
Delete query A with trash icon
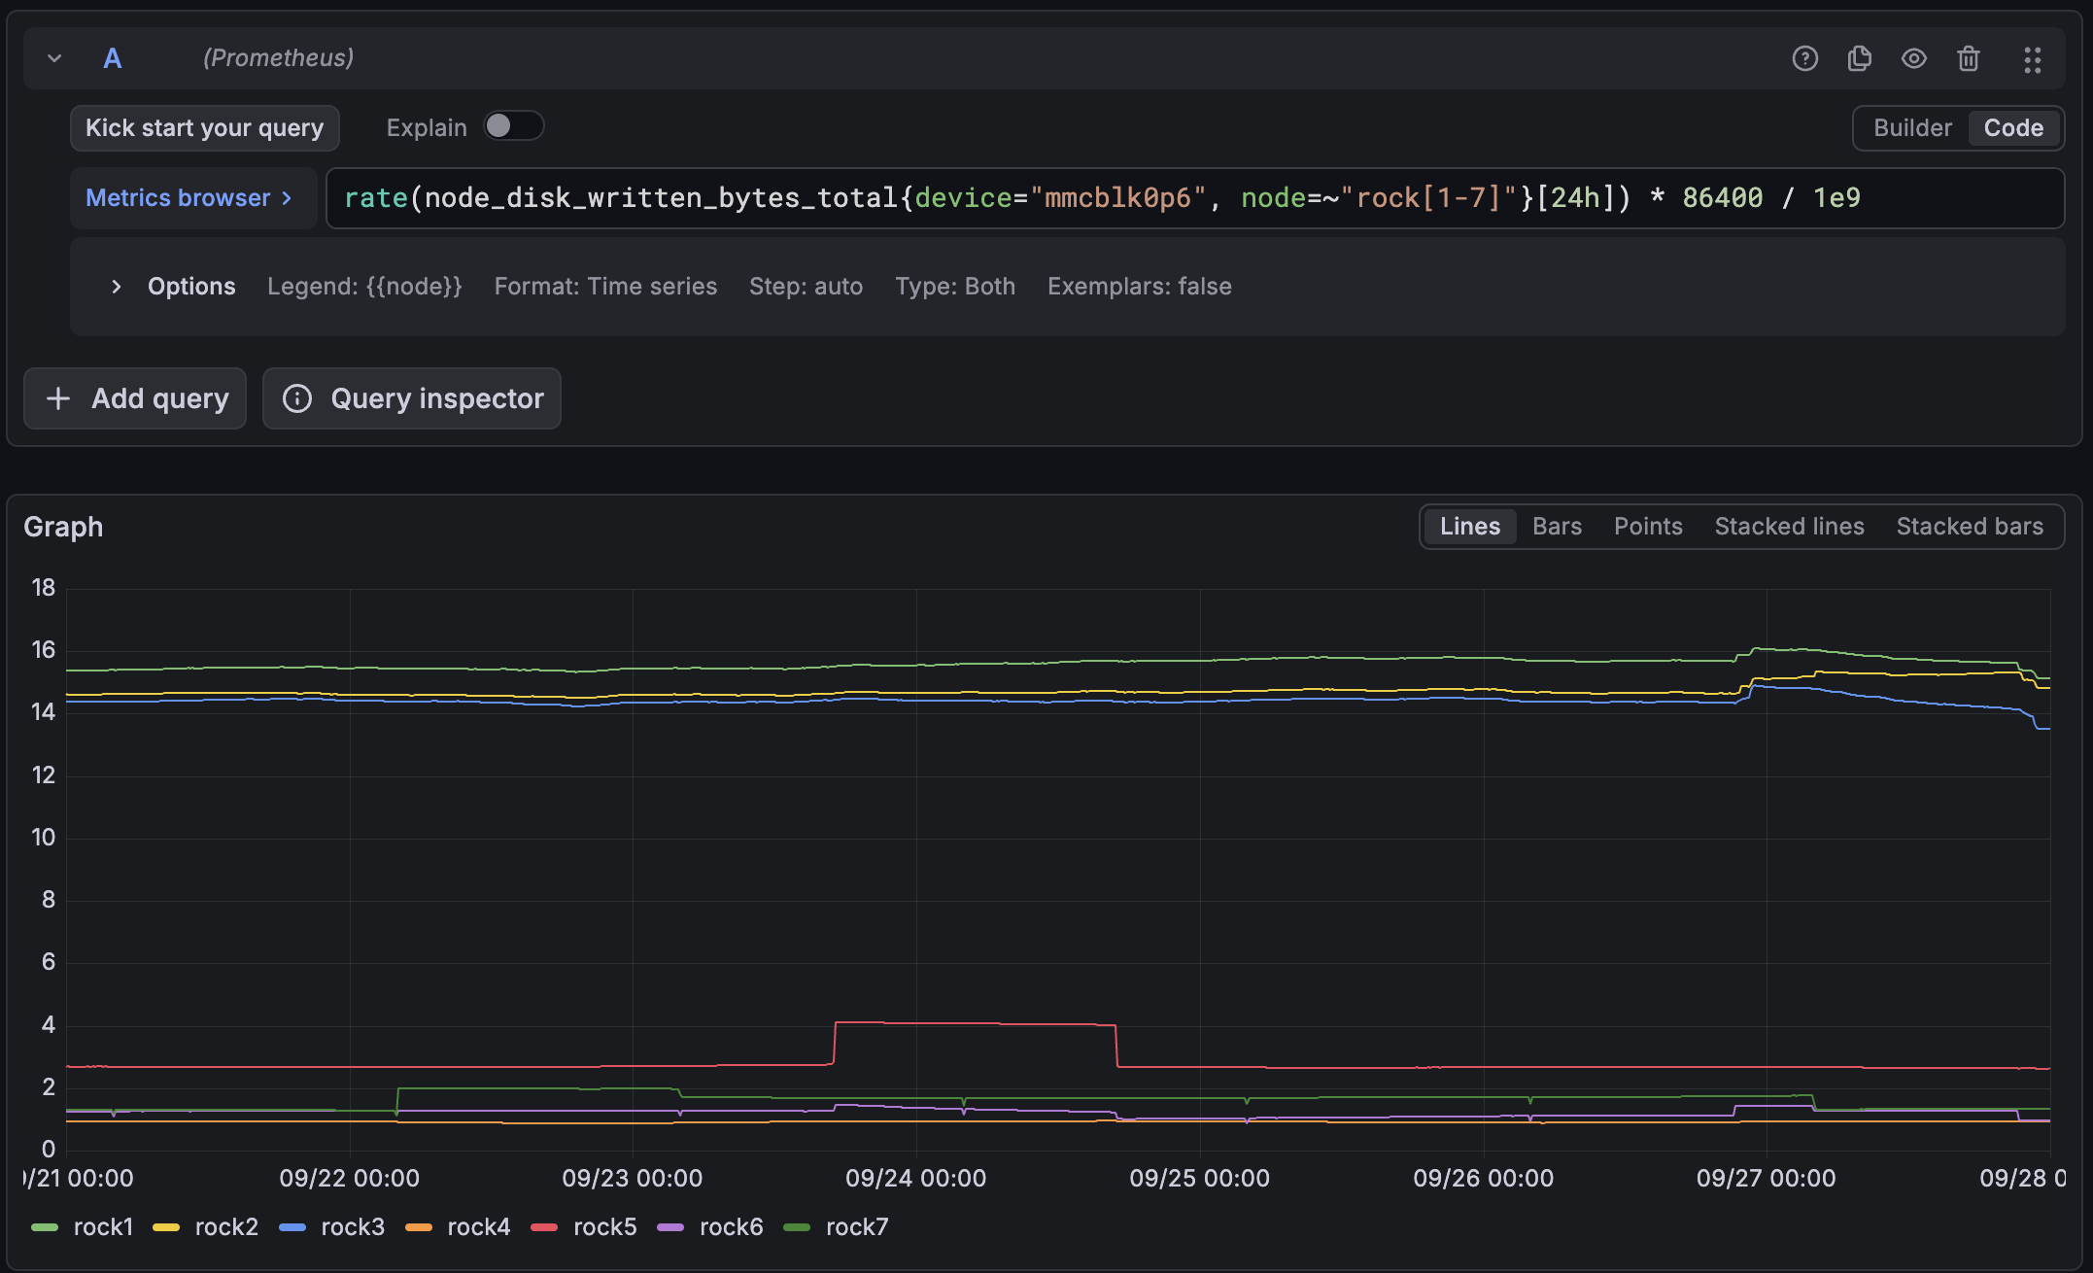pos(1968,58)
